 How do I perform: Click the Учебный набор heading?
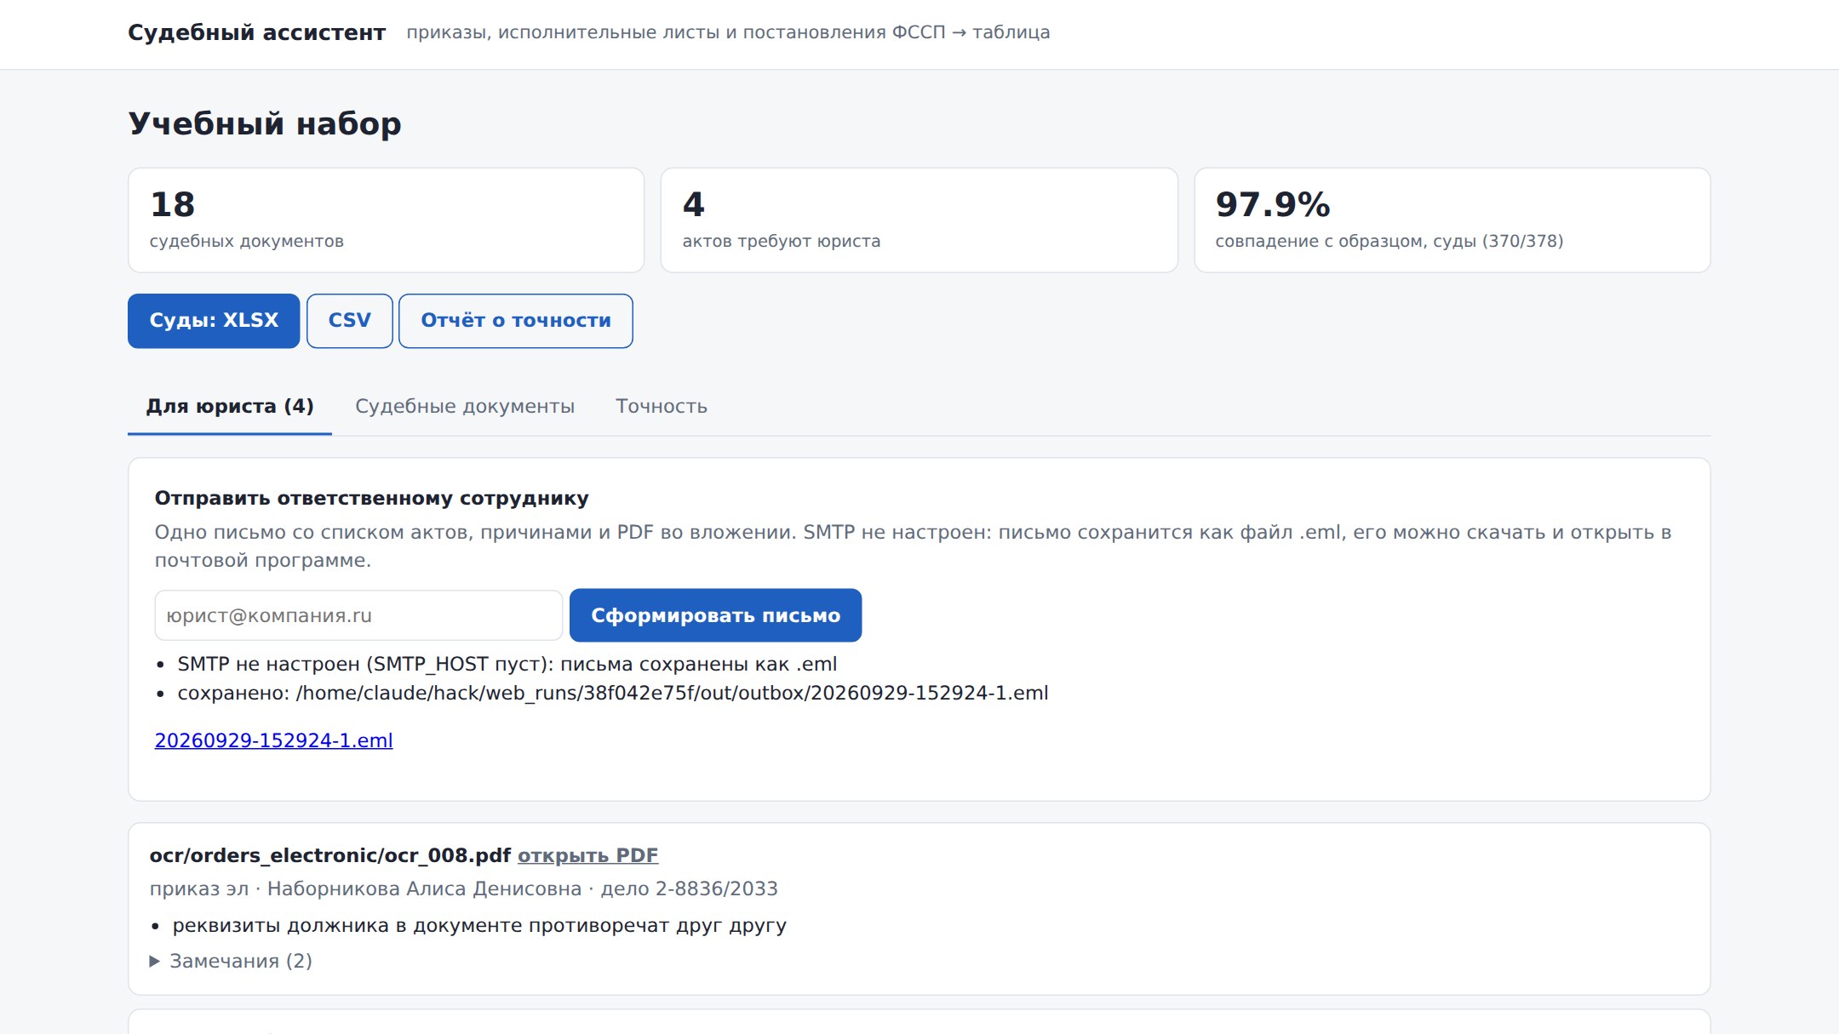265,123
